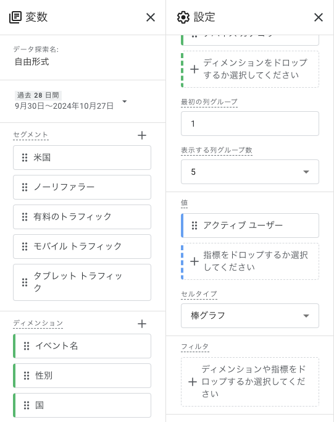Click 最初の列グループ input field

click(x=250, y=124)
